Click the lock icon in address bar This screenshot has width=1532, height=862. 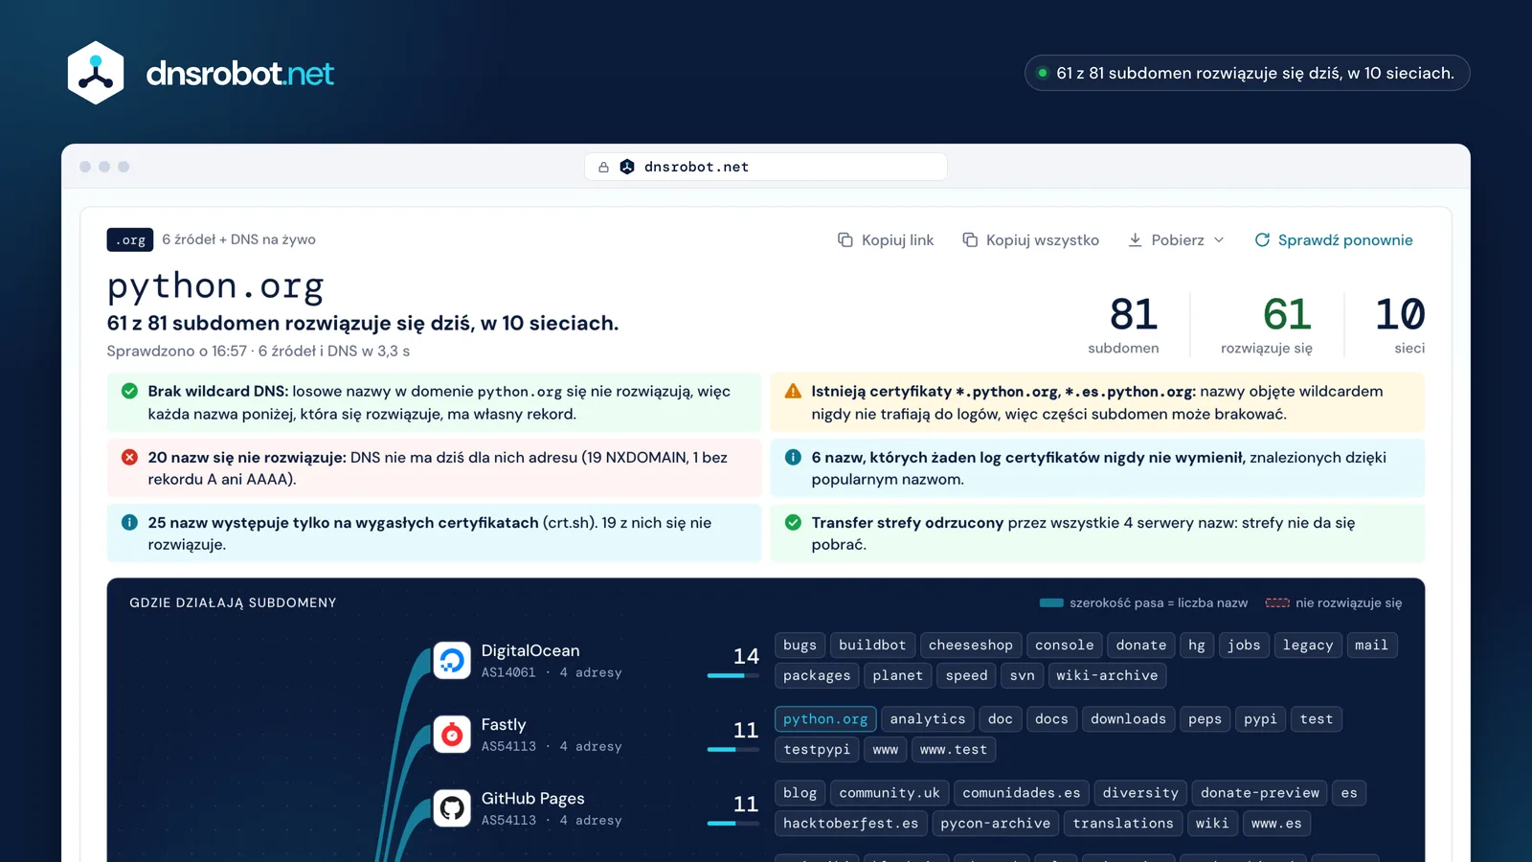(x=603, y=167)
